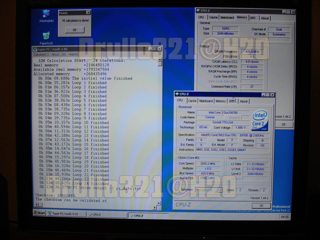The width and height of the screenshot is (320, 240).
Task: Click the Loop 1 finished line
Action: click(72, 83)
